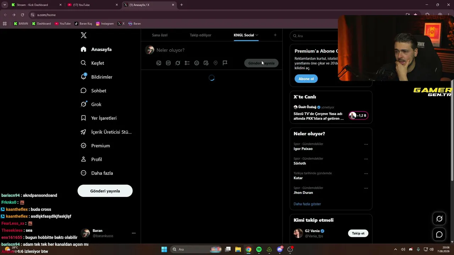Open the Profil page
Image resolution: width=454 pixels, height=255 pixels.
point(91,159)
